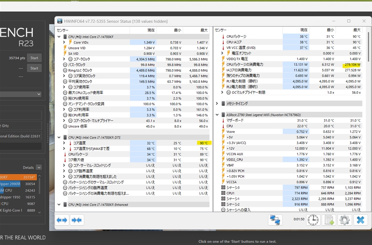
Task: Select the 平均実効クロック row
Action: (136, 82)
